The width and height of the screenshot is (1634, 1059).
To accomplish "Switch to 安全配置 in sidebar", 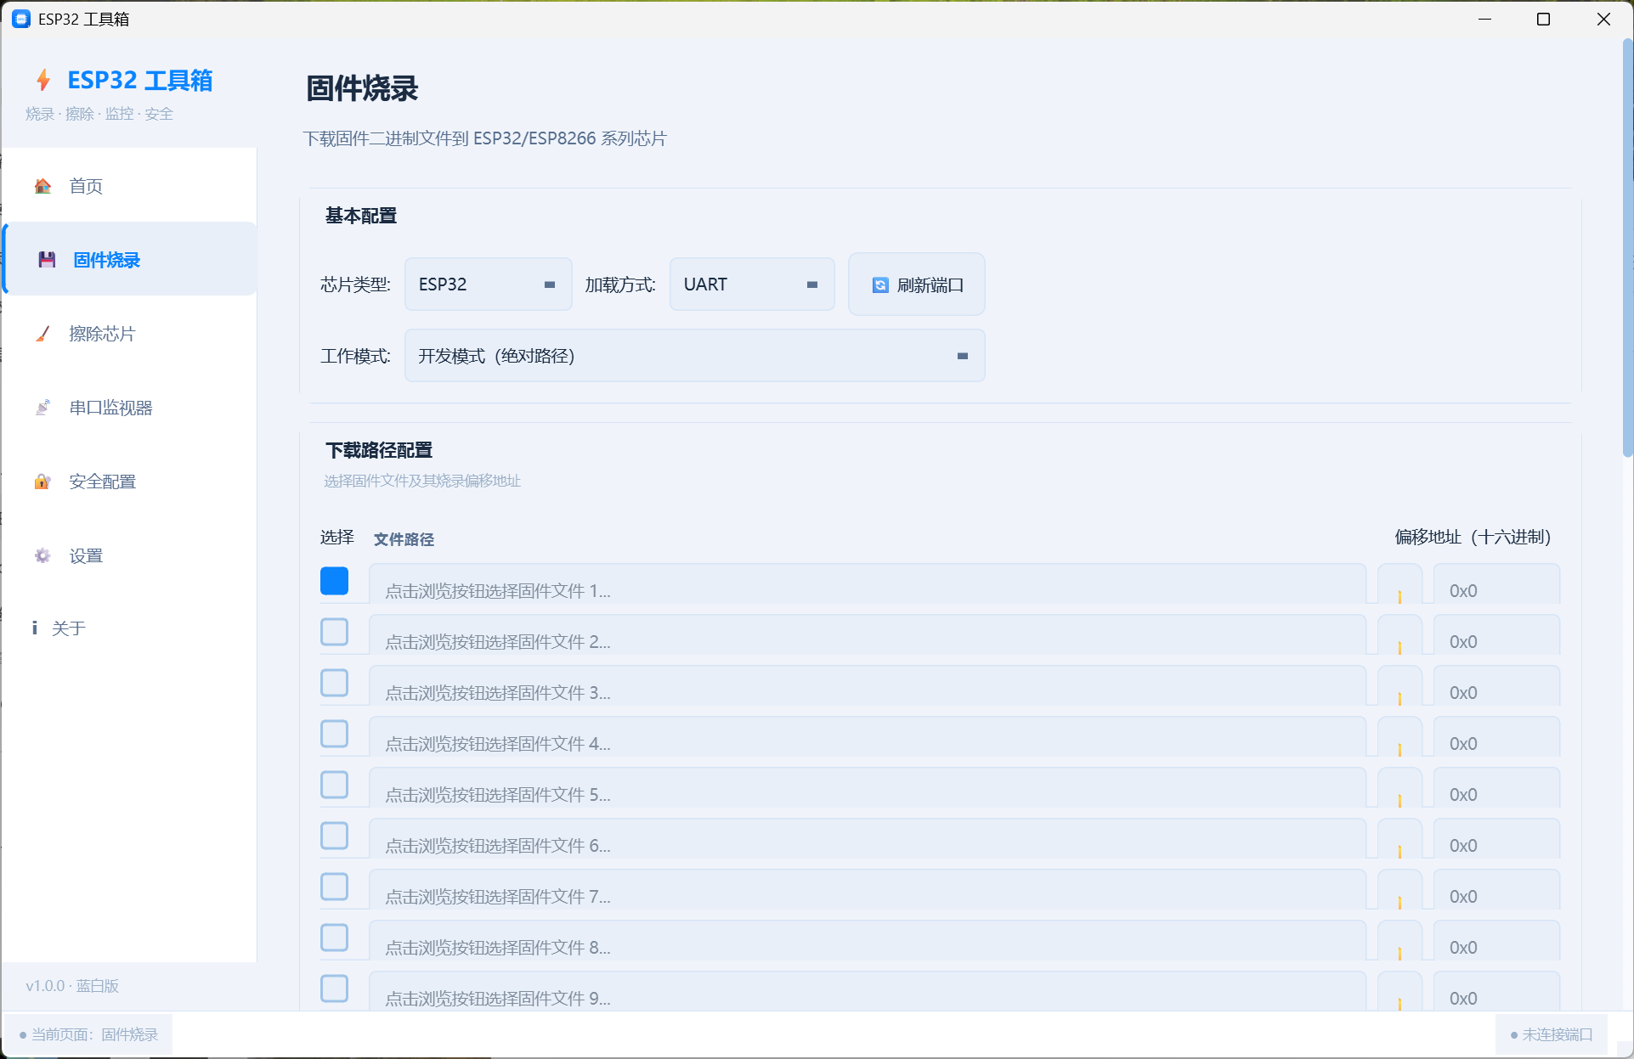I will [130, 482].
